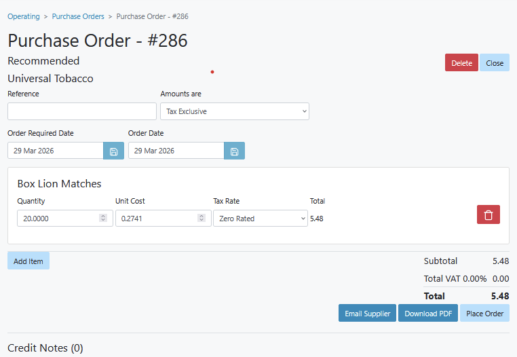517x357 pixels.
Task: Select the Box Lion Matches heading
Action: (59, 184)
